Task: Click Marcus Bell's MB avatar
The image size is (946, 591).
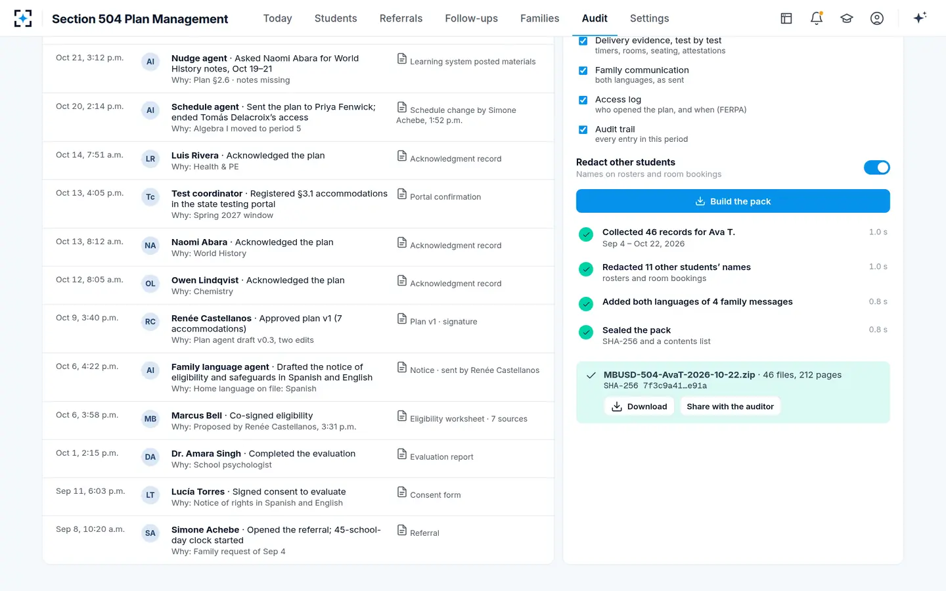Action: [x=150, y=419]
